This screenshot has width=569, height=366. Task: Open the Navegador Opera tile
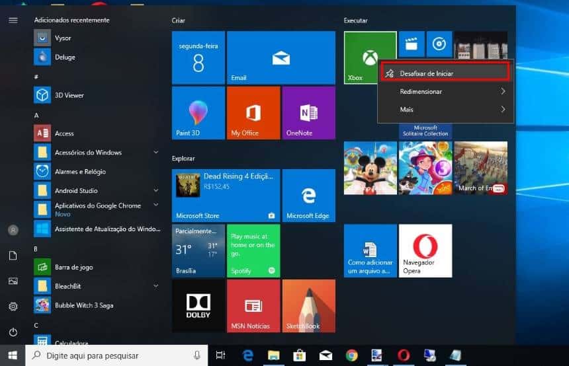(425, 251)
